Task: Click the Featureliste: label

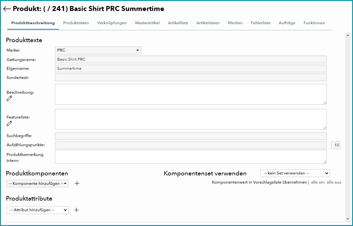Action: (x=18, y=117)
